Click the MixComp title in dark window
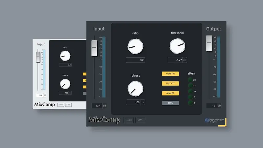Screen dimensions: 263x148 (x=104, y=120)
